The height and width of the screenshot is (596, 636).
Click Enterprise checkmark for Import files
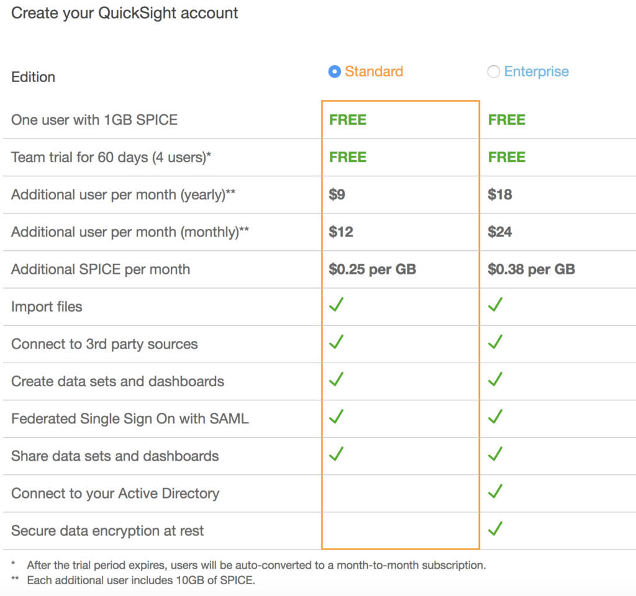tap(495, 305)
